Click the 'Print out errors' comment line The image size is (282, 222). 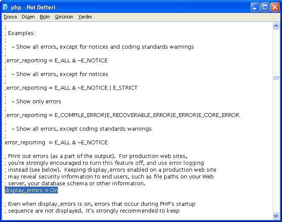96,156
